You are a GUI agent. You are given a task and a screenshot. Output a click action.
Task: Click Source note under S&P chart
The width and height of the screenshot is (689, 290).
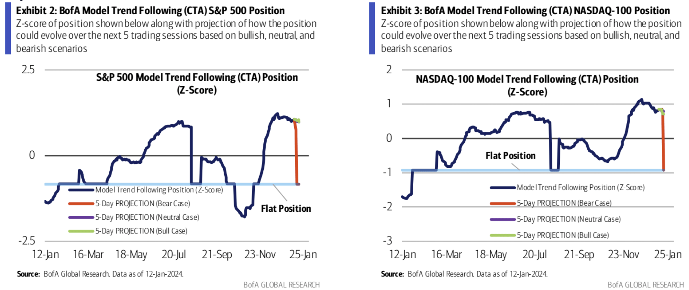coord(100,274)
